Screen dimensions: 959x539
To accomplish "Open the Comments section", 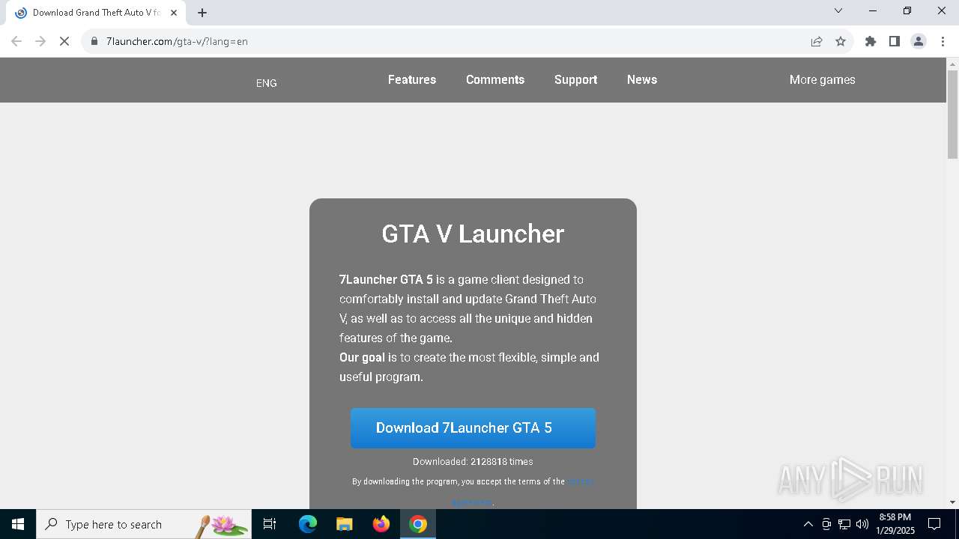I will (x=495, y=79).
